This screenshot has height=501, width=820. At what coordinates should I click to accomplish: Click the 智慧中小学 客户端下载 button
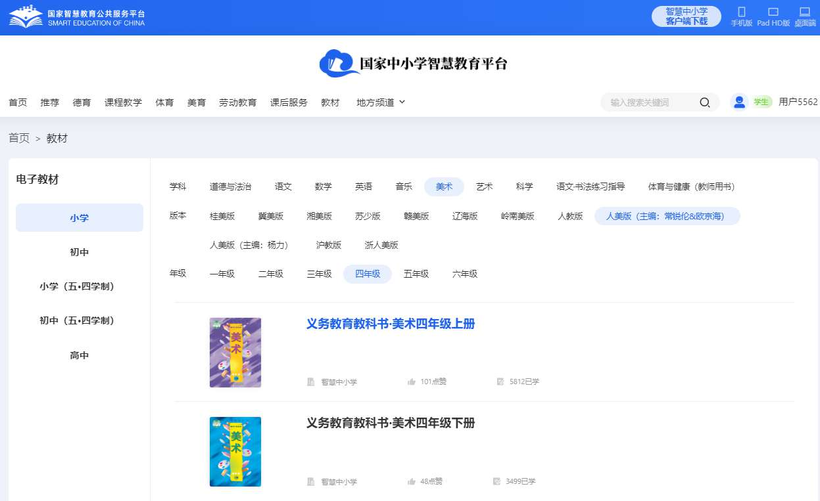pos(687,16)
